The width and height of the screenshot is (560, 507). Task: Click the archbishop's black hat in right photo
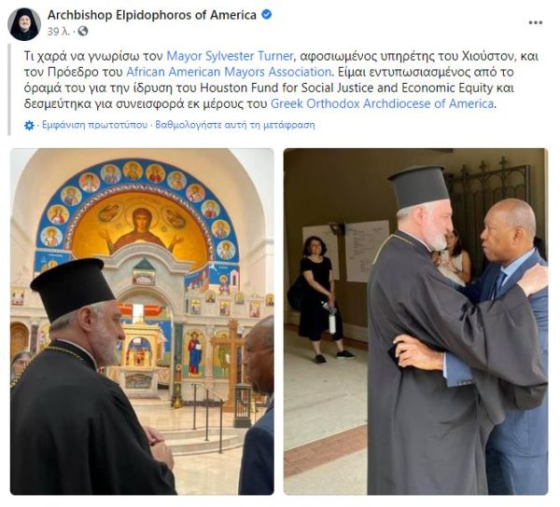coord(418,186)
